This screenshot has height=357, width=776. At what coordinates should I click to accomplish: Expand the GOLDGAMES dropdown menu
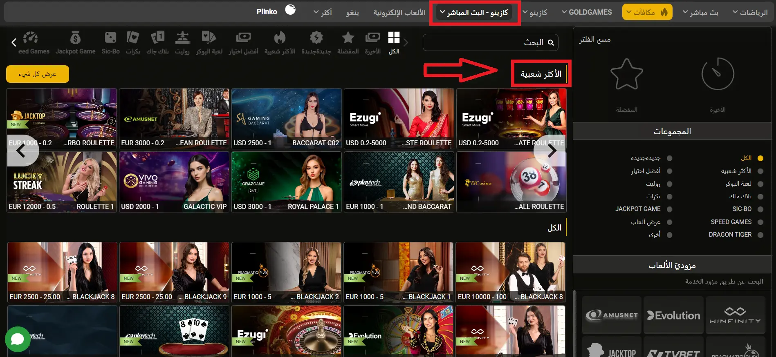pos(587,12)
